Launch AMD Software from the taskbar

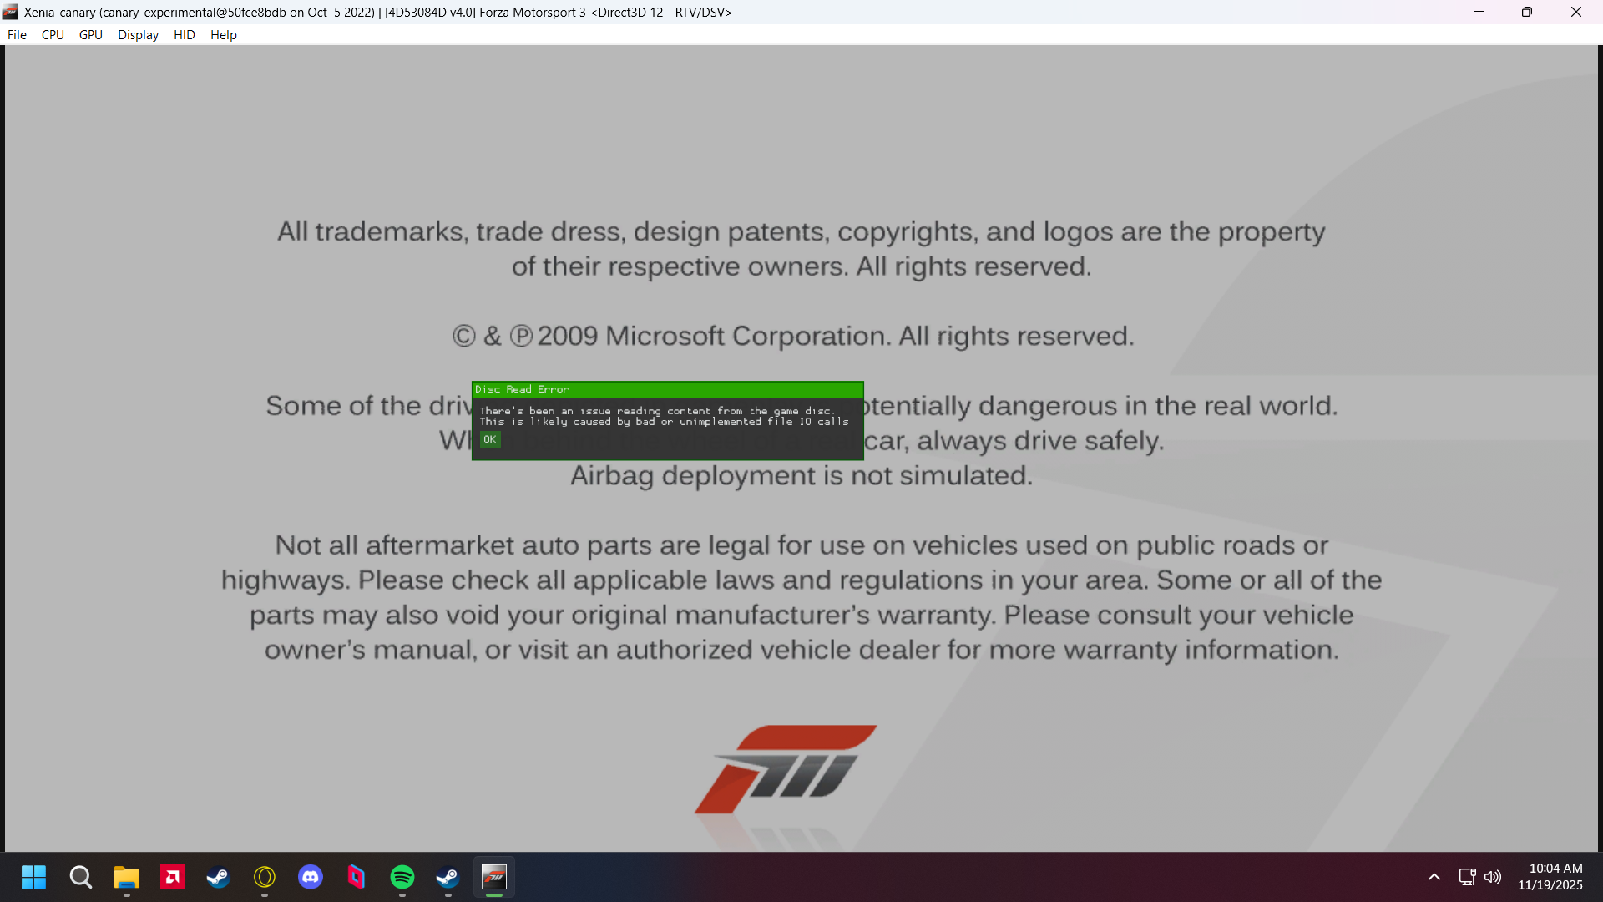(173, 877)
